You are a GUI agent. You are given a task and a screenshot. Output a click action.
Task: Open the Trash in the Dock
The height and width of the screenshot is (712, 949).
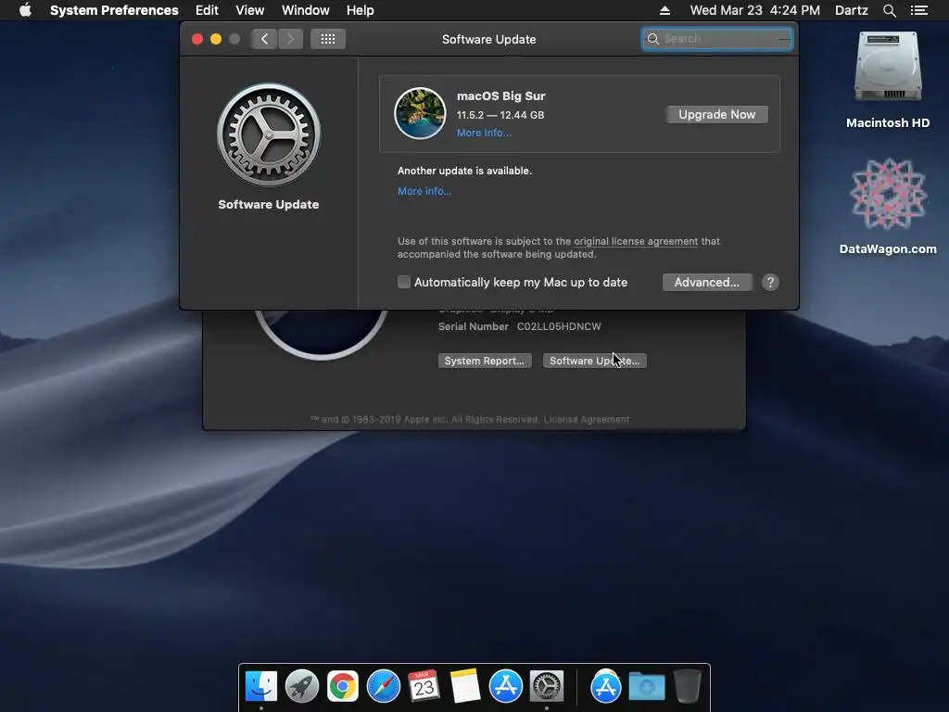tap(688, 686)
